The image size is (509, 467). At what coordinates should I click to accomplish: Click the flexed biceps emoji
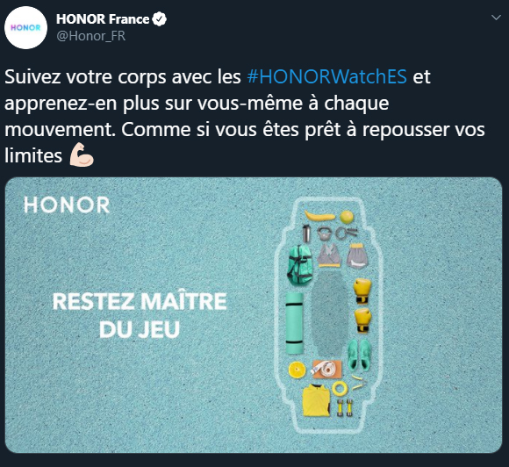[x=82, y=154]
